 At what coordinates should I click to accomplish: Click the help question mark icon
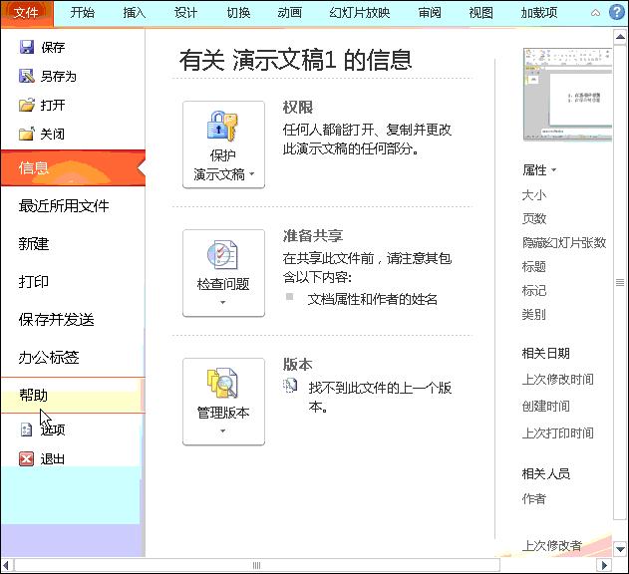pyautogui.click(x=617, y=12)
